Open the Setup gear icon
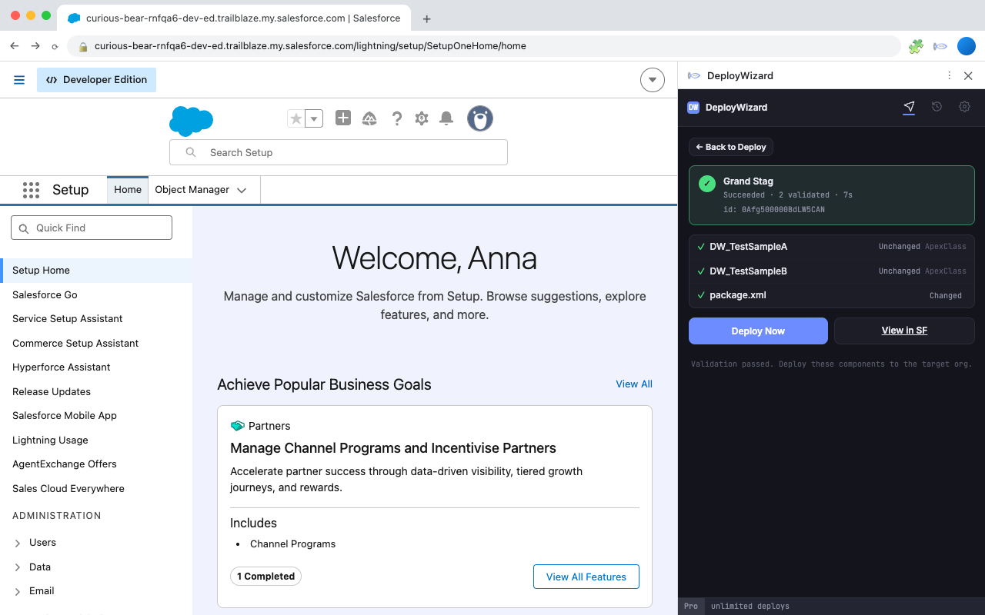 (422, 118)
